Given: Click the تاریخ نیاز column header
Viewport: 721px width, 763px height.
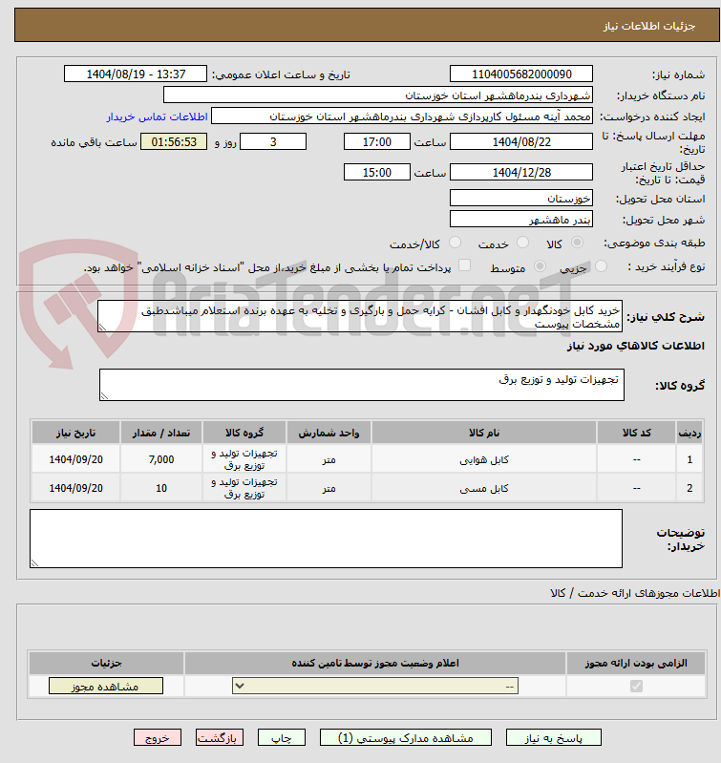Looking at the screenshot, I should click(75, 432).
